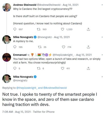Open more options on the main Novogratz tweet
103x116 pixels.
(102, 77)
